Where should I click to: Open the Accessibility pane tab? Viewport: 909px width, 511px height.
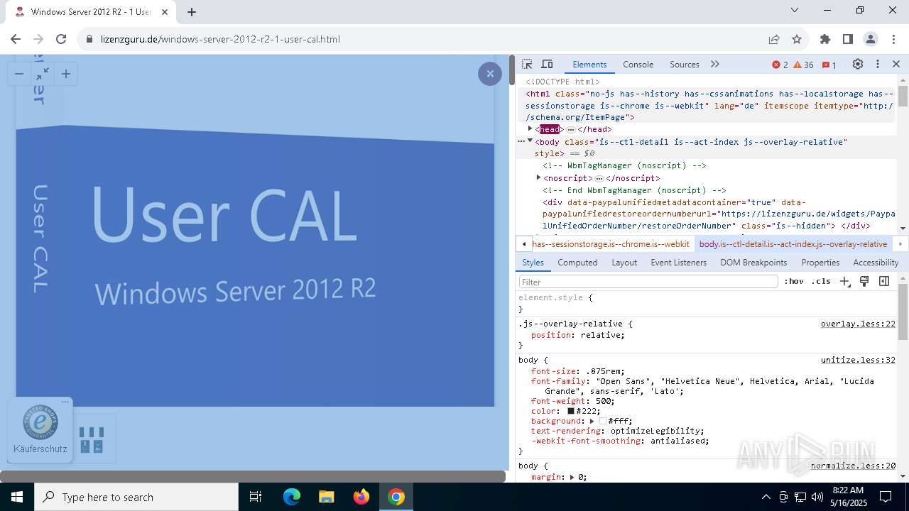point(876,262)
